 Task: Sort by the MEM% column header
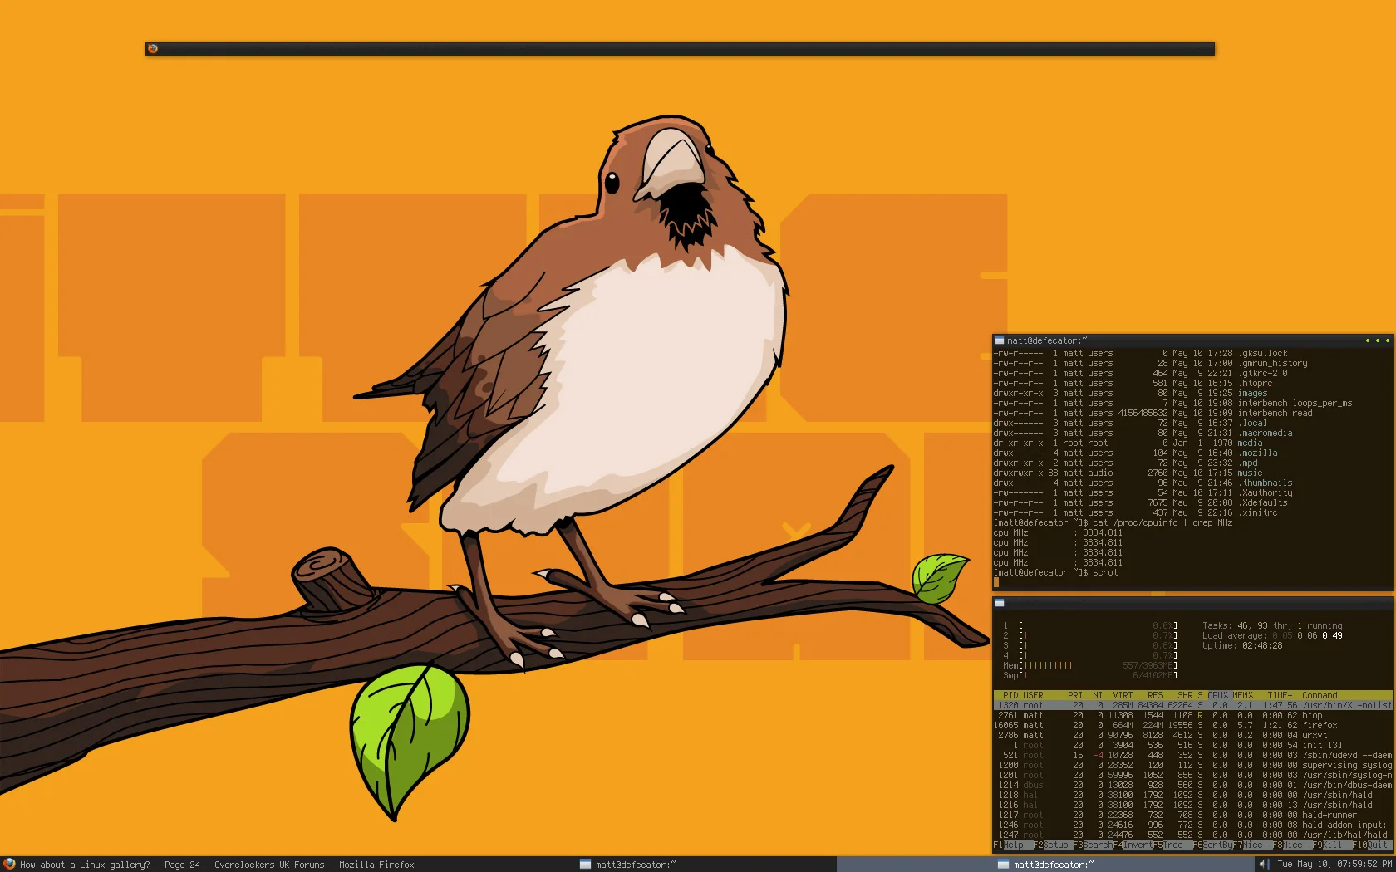[x=1242, y=695]
